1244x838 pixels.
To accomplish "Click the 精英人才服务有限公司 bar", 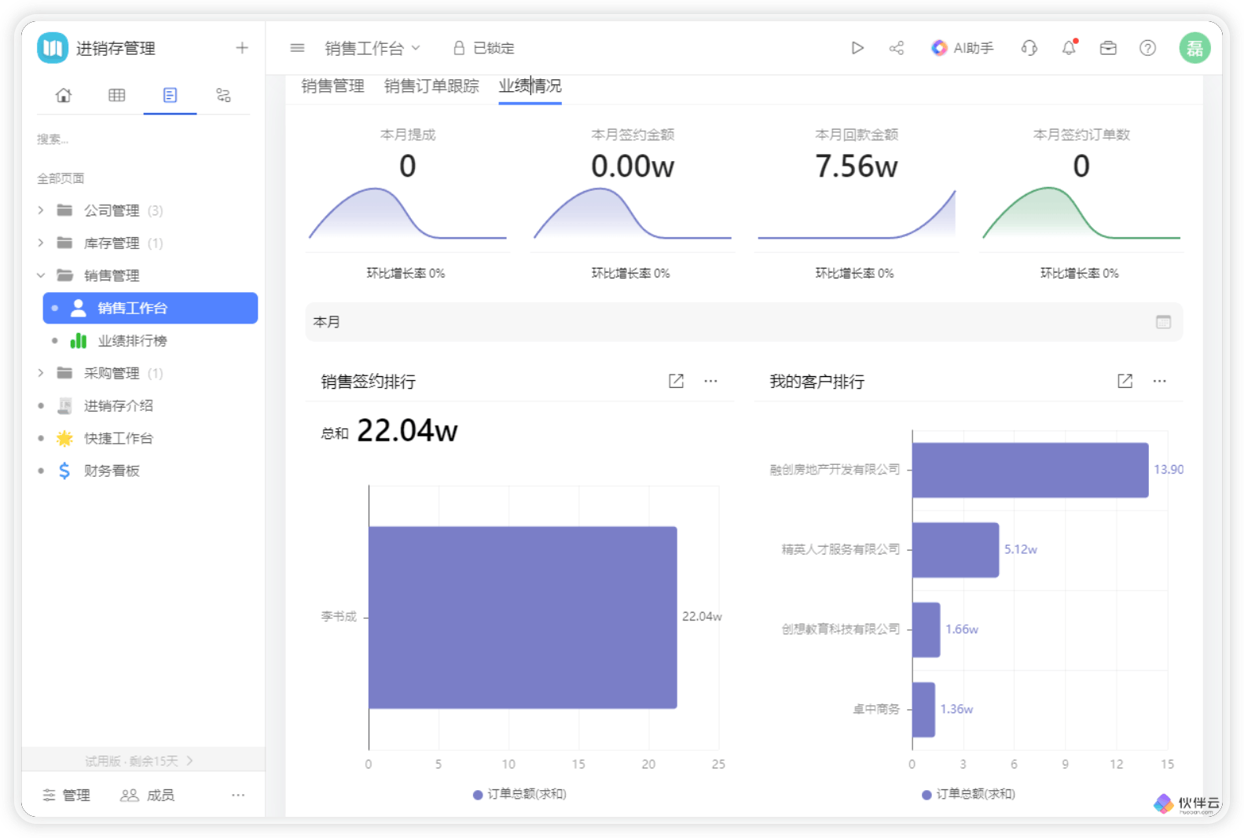I will 956,550.
